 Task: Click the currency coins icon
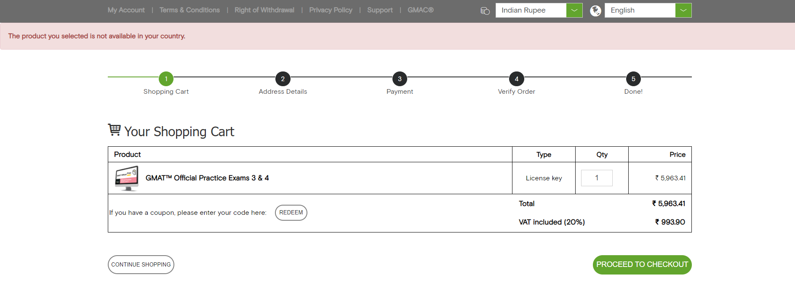click(x=485, y=11)
